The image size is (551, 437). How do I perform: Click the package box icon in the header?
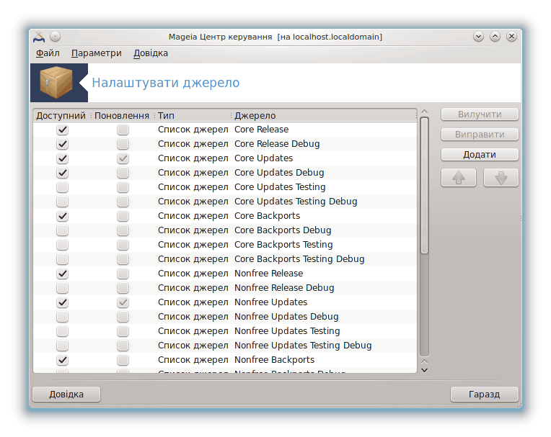(56, 83)
